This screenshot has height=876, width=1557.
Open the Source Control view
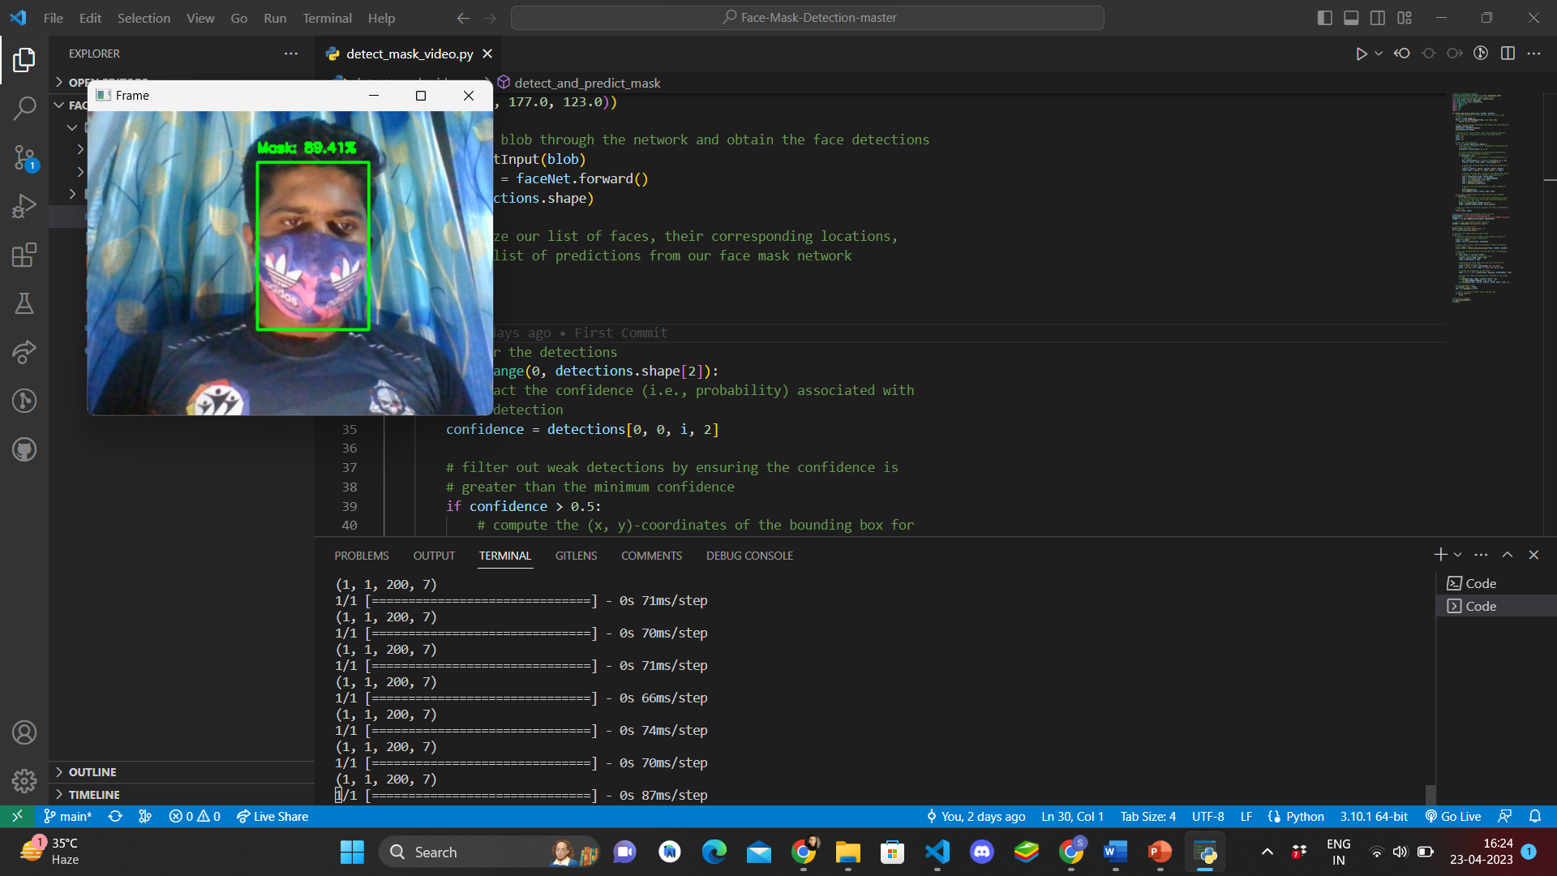(x=24, y=157)
